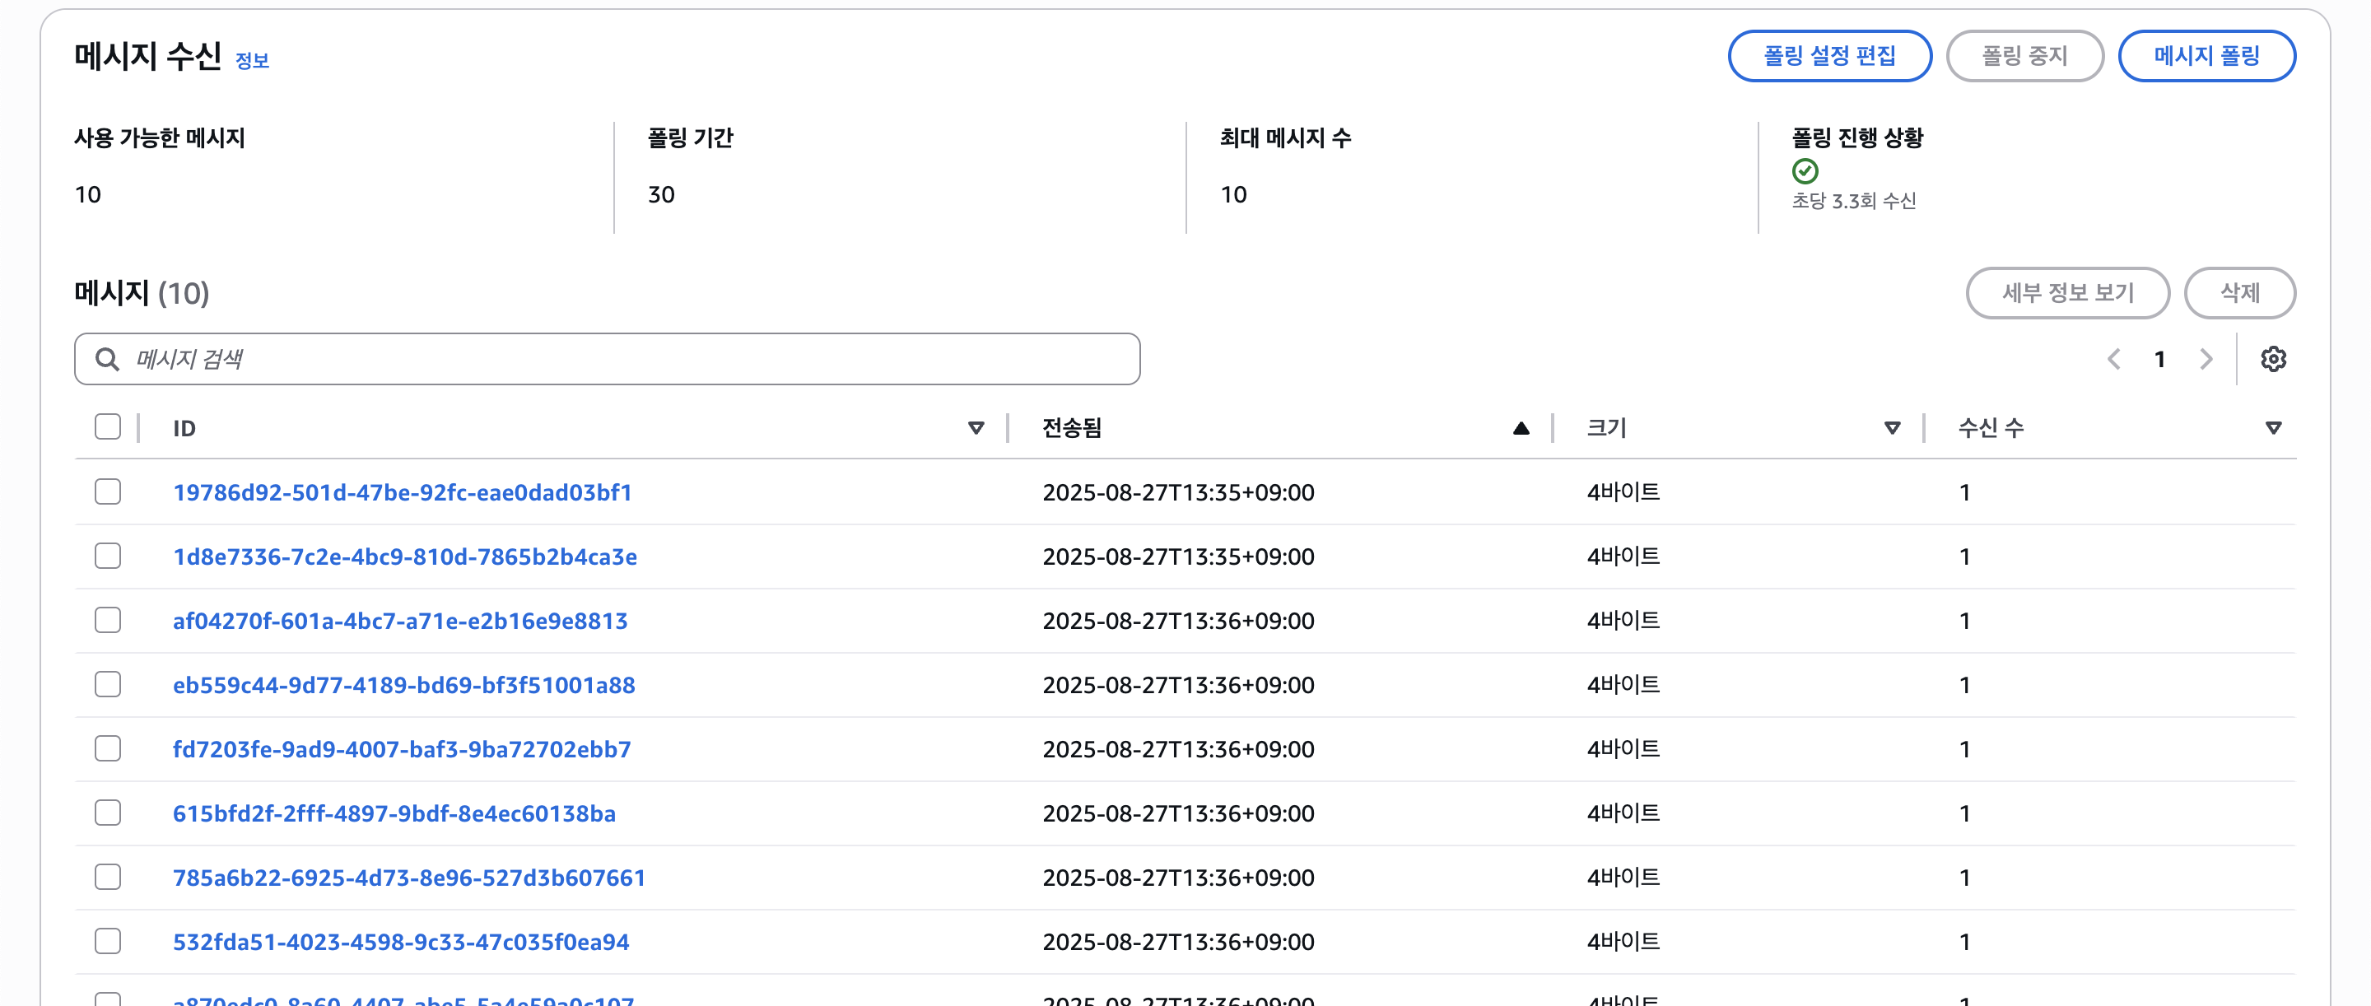Click the search magnifier icon
The height and width of the screenshot is (1006, 2371).
tap(108, 359)
